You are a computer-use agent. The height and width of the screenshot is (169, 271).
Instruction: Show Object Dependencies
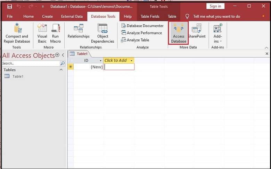point(102,33)
